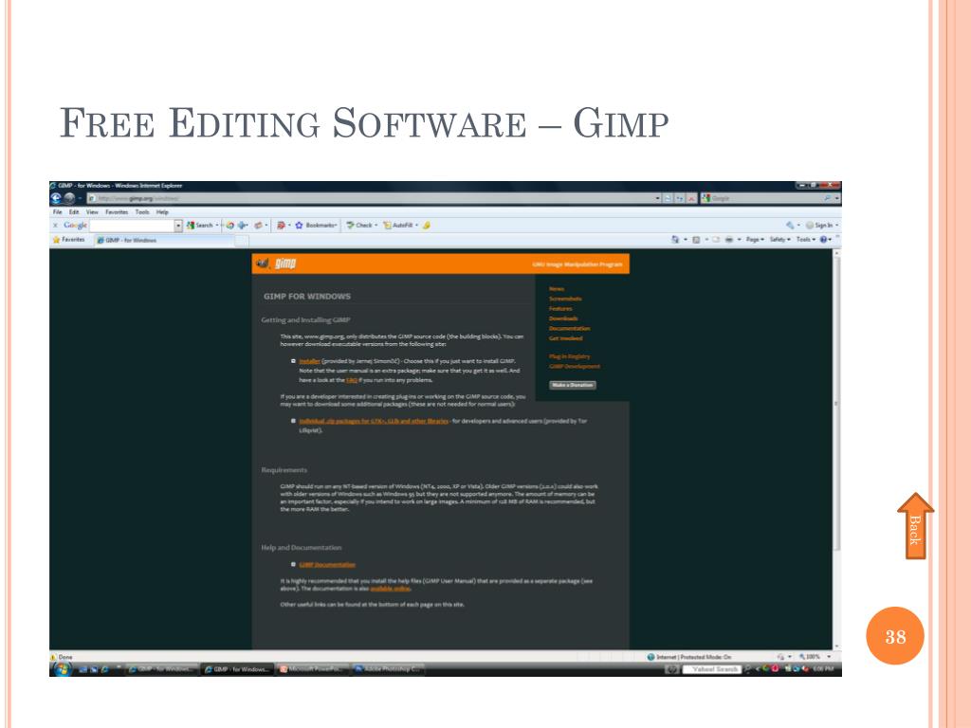Click the Print icon in command bar

point(729,240)
